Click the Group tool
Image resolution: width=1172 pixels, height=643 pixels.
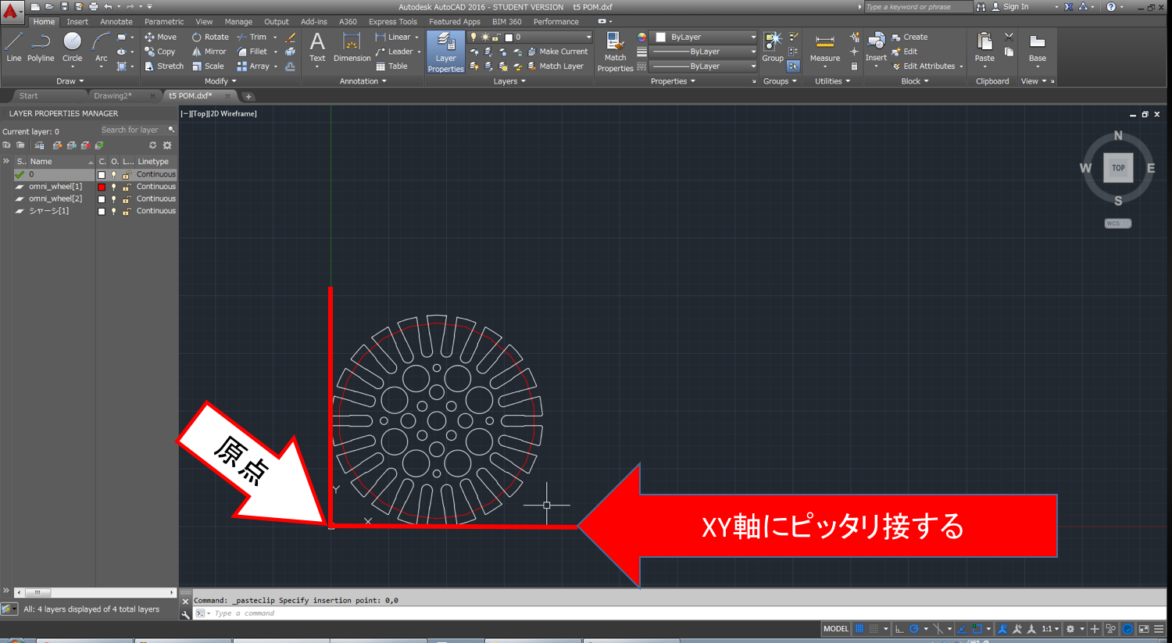click(x=773, y=48)
